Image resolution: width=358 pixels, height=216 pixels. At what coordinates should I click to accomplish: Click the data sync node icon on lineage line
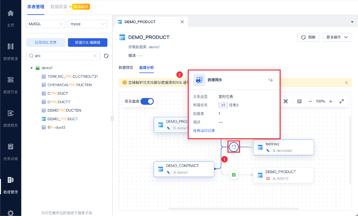pyautogui.click(x=234, y=147)
